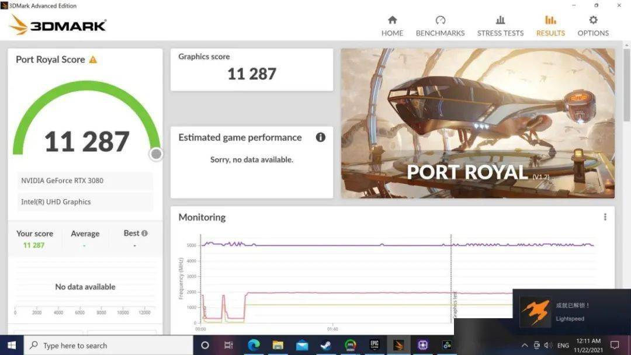Open the OPTIONS tab
The image size is (631, 355).
pyautogui.click(x=593, y=26)
